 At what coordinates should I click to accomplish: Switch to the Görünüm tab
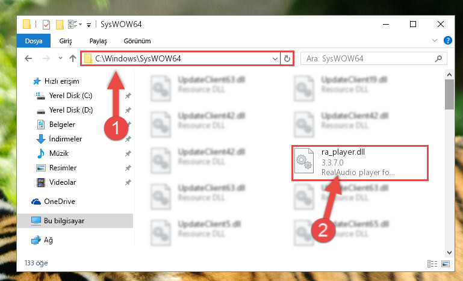click(x=137, y=41)
